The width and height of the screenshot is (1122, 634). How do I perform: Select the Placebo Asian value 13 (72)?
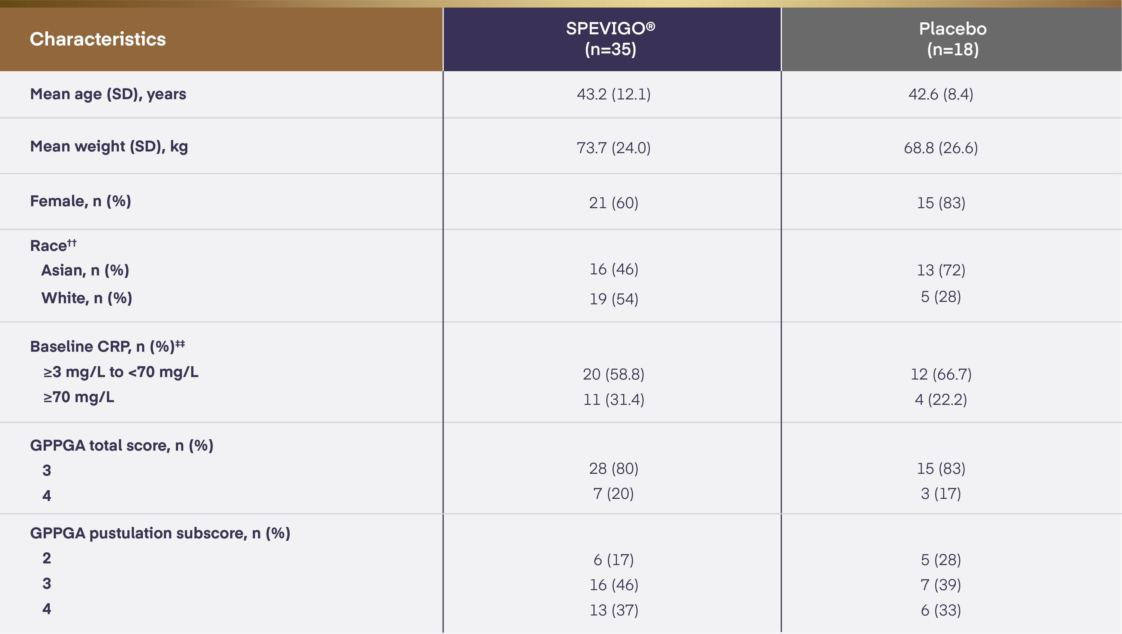click(x=941, y=270)
